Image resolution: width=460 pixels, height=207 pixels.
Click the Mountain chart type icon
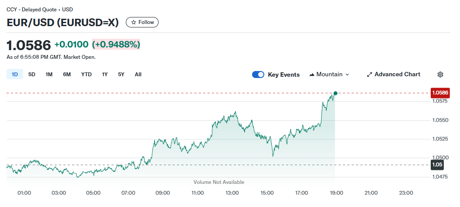(x=312, y=75)
